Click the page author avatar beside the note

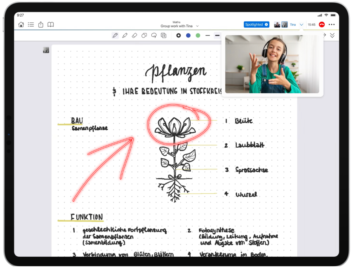pos(46,50)
